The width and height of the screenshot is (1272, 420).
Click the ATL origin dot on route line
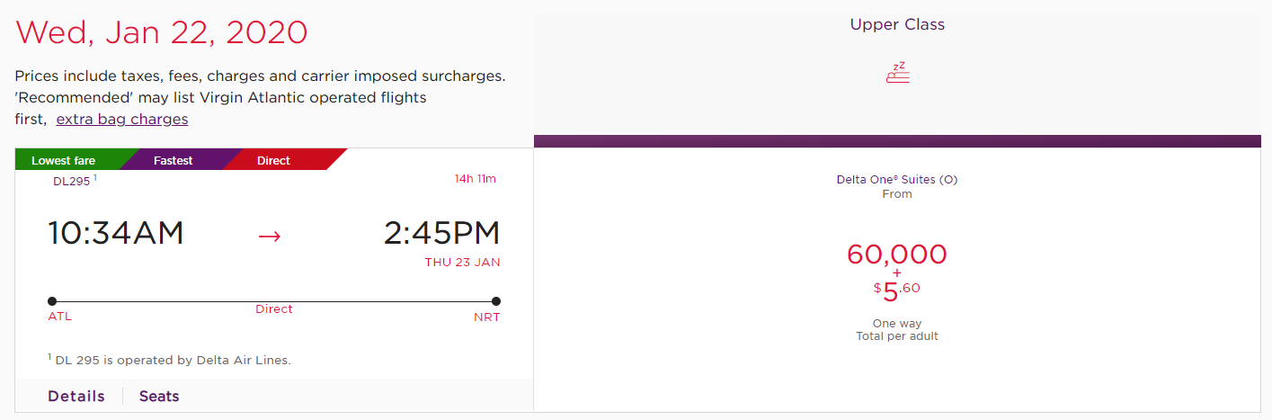(52, 301)
